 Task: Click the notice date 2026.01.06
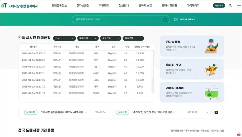pos(100,112)
